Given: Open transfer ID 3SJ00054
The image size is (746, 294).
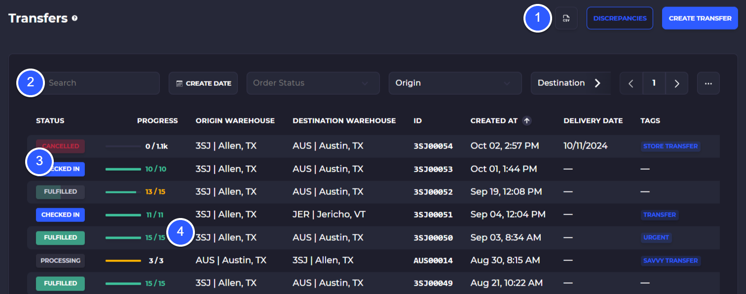Looking at the screenshot, I should point(433,147).
